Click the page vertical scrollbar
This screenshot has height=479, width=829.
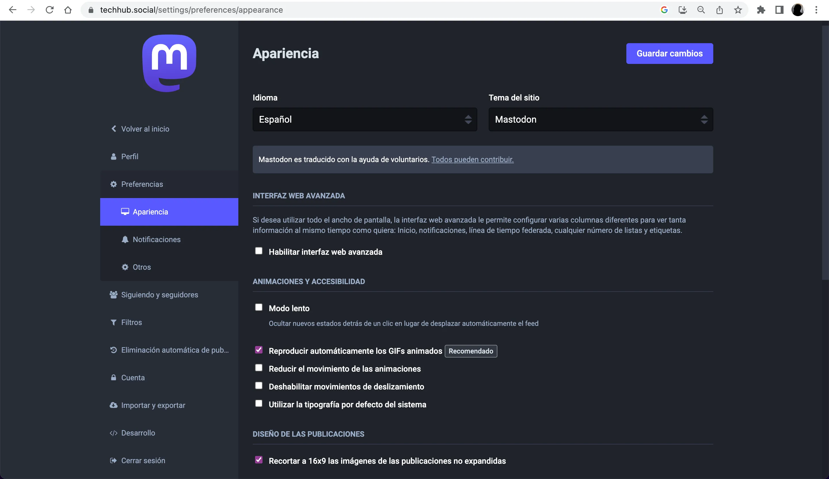point(825,153)
